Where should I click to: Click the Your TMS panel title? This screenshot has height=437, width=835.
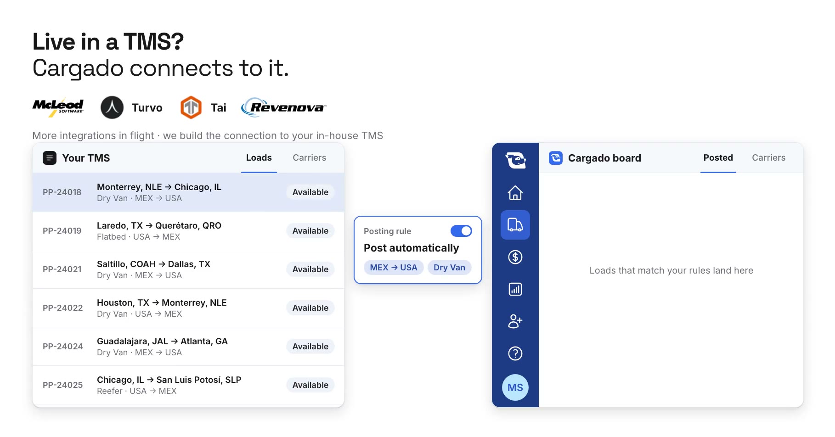click(x=86, y=158)
